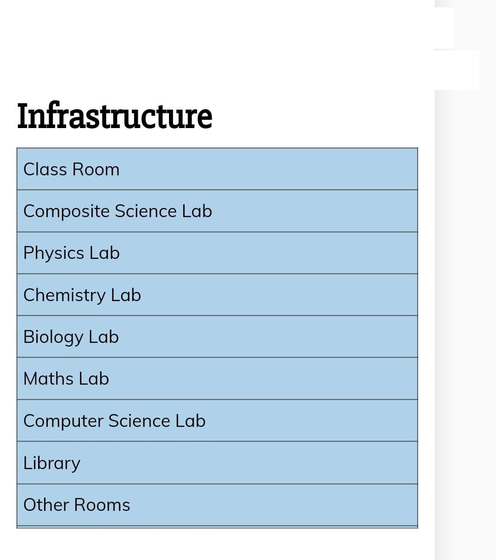Open the Chemistry Lab row
The height and width of the screenshot is (560, 496).
(x=217, y=295)
